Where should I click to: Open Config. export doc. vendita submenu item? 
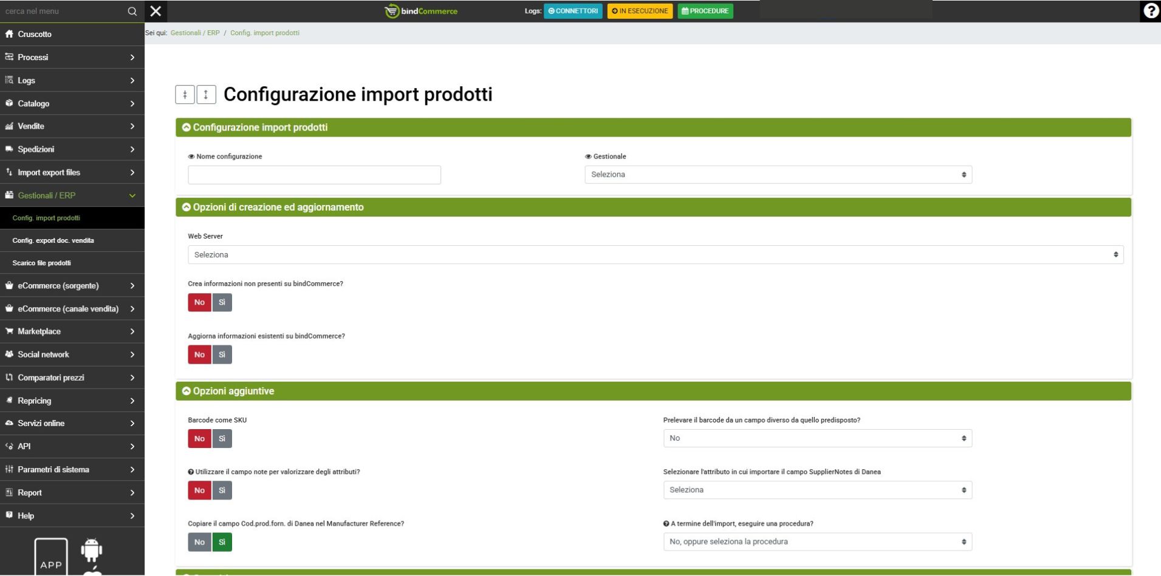pos(53,241)
